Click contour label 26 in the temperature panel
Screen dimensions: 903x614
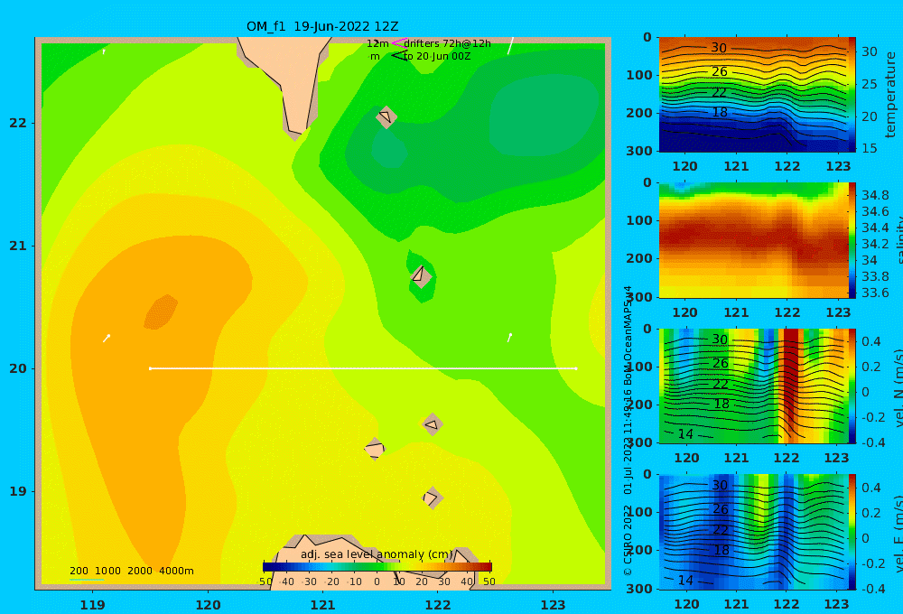720,71
